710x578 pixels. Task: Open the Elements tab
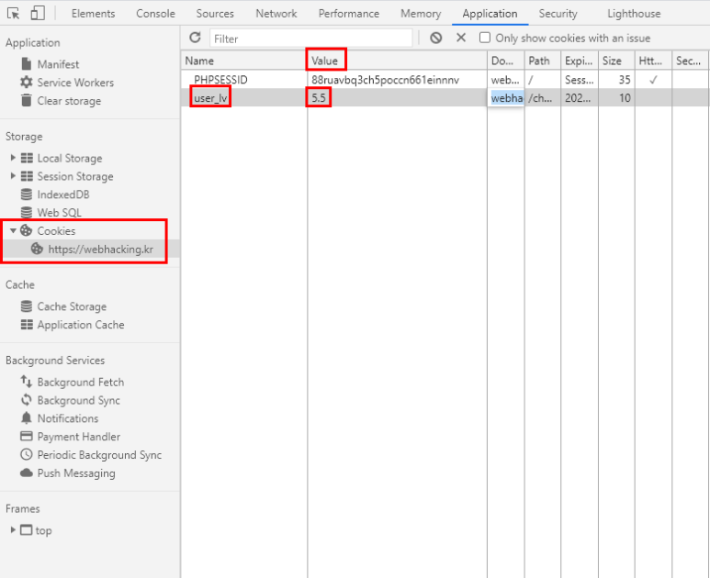(94, 14)
